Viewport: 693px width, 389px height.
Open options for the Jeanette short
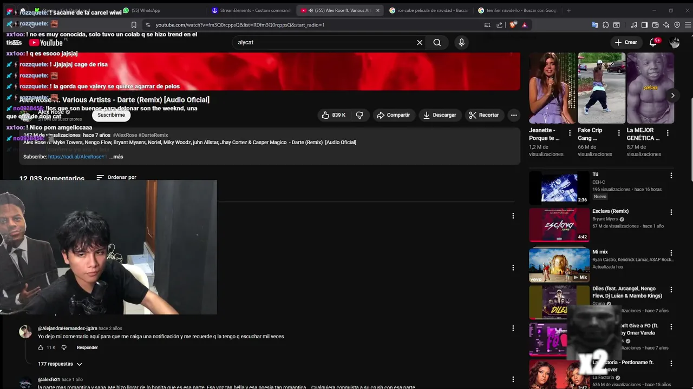pos(570,133)
